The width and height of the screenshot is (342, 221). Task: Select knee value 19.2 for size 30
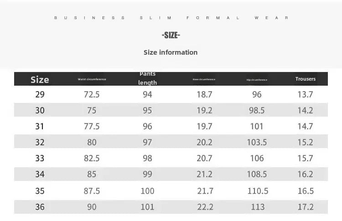204,110
